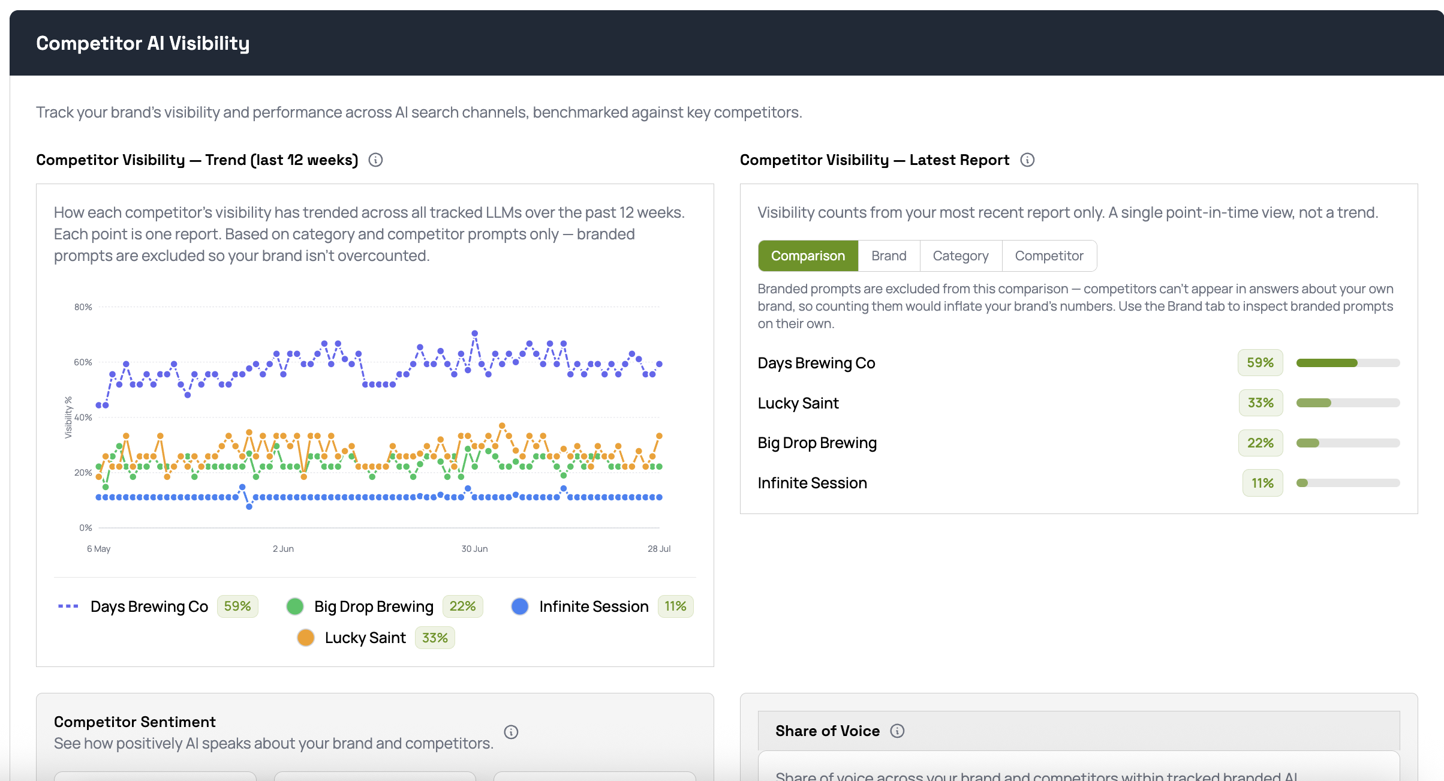Screen dimensions: 1444x781
Task: Toggle Days Brewing Co series in chart legend
Action: (x=158, y=606)
